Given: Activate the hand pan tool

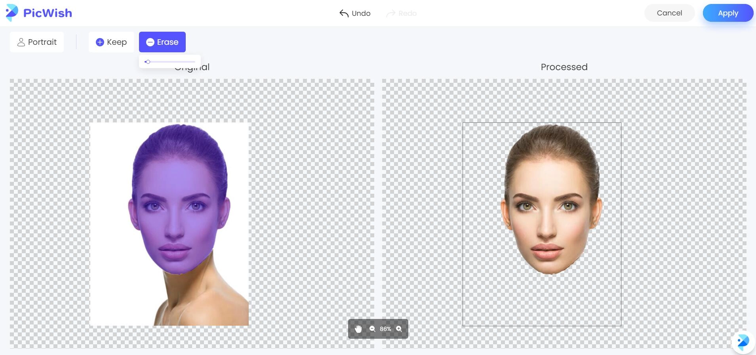Looking at the screenshot, I should tap(358, 329).
